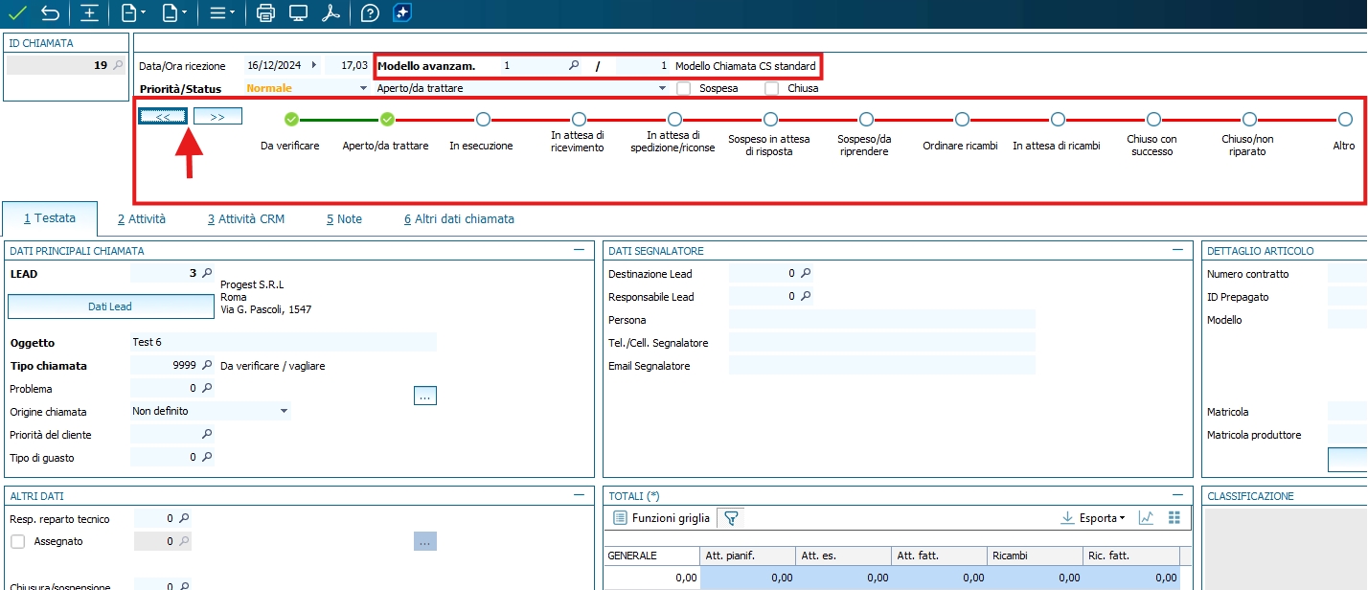
Task: Click the monitor preview icon
Action: tap(298, 12)
